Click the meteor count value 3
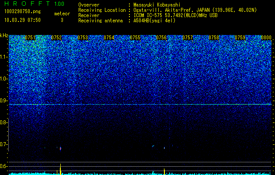This screenshot has height=175, width=275. coord(62,20)
